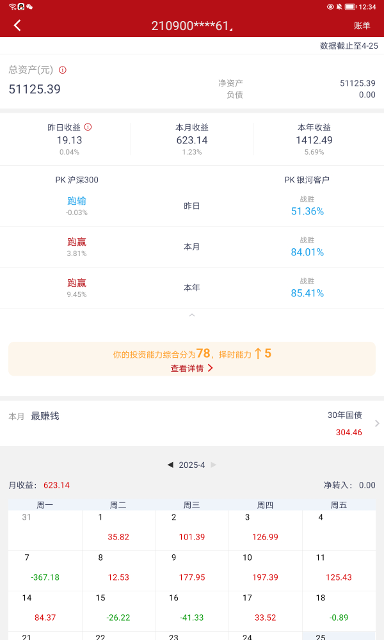Open the 最赚钱 30年国债 details arrow
This screenshot has height=640, width=384.
(x=376, y=423)
